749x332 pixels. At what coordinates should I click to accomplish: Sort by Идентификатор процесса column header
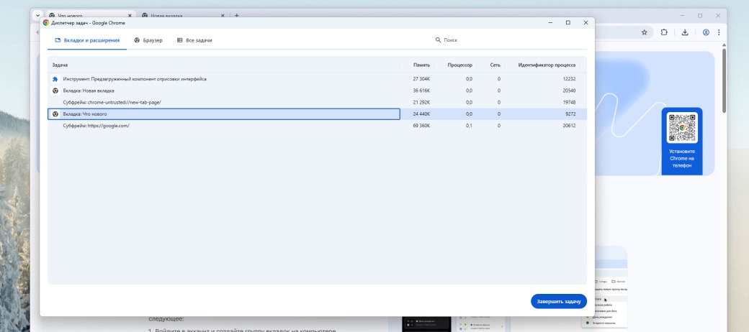point(546,65)
